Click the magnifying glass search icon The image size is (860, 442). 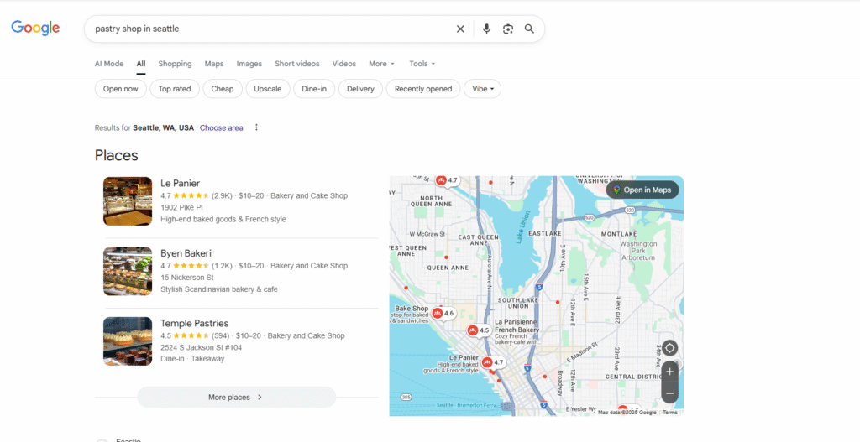pos(529,29)
